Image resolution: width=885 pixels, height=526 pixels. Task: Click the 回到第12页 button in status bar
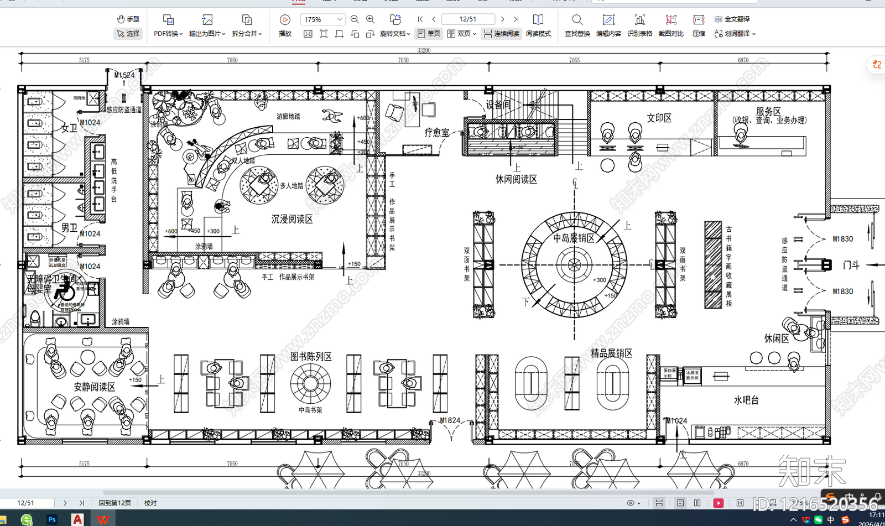coord(115,503)
